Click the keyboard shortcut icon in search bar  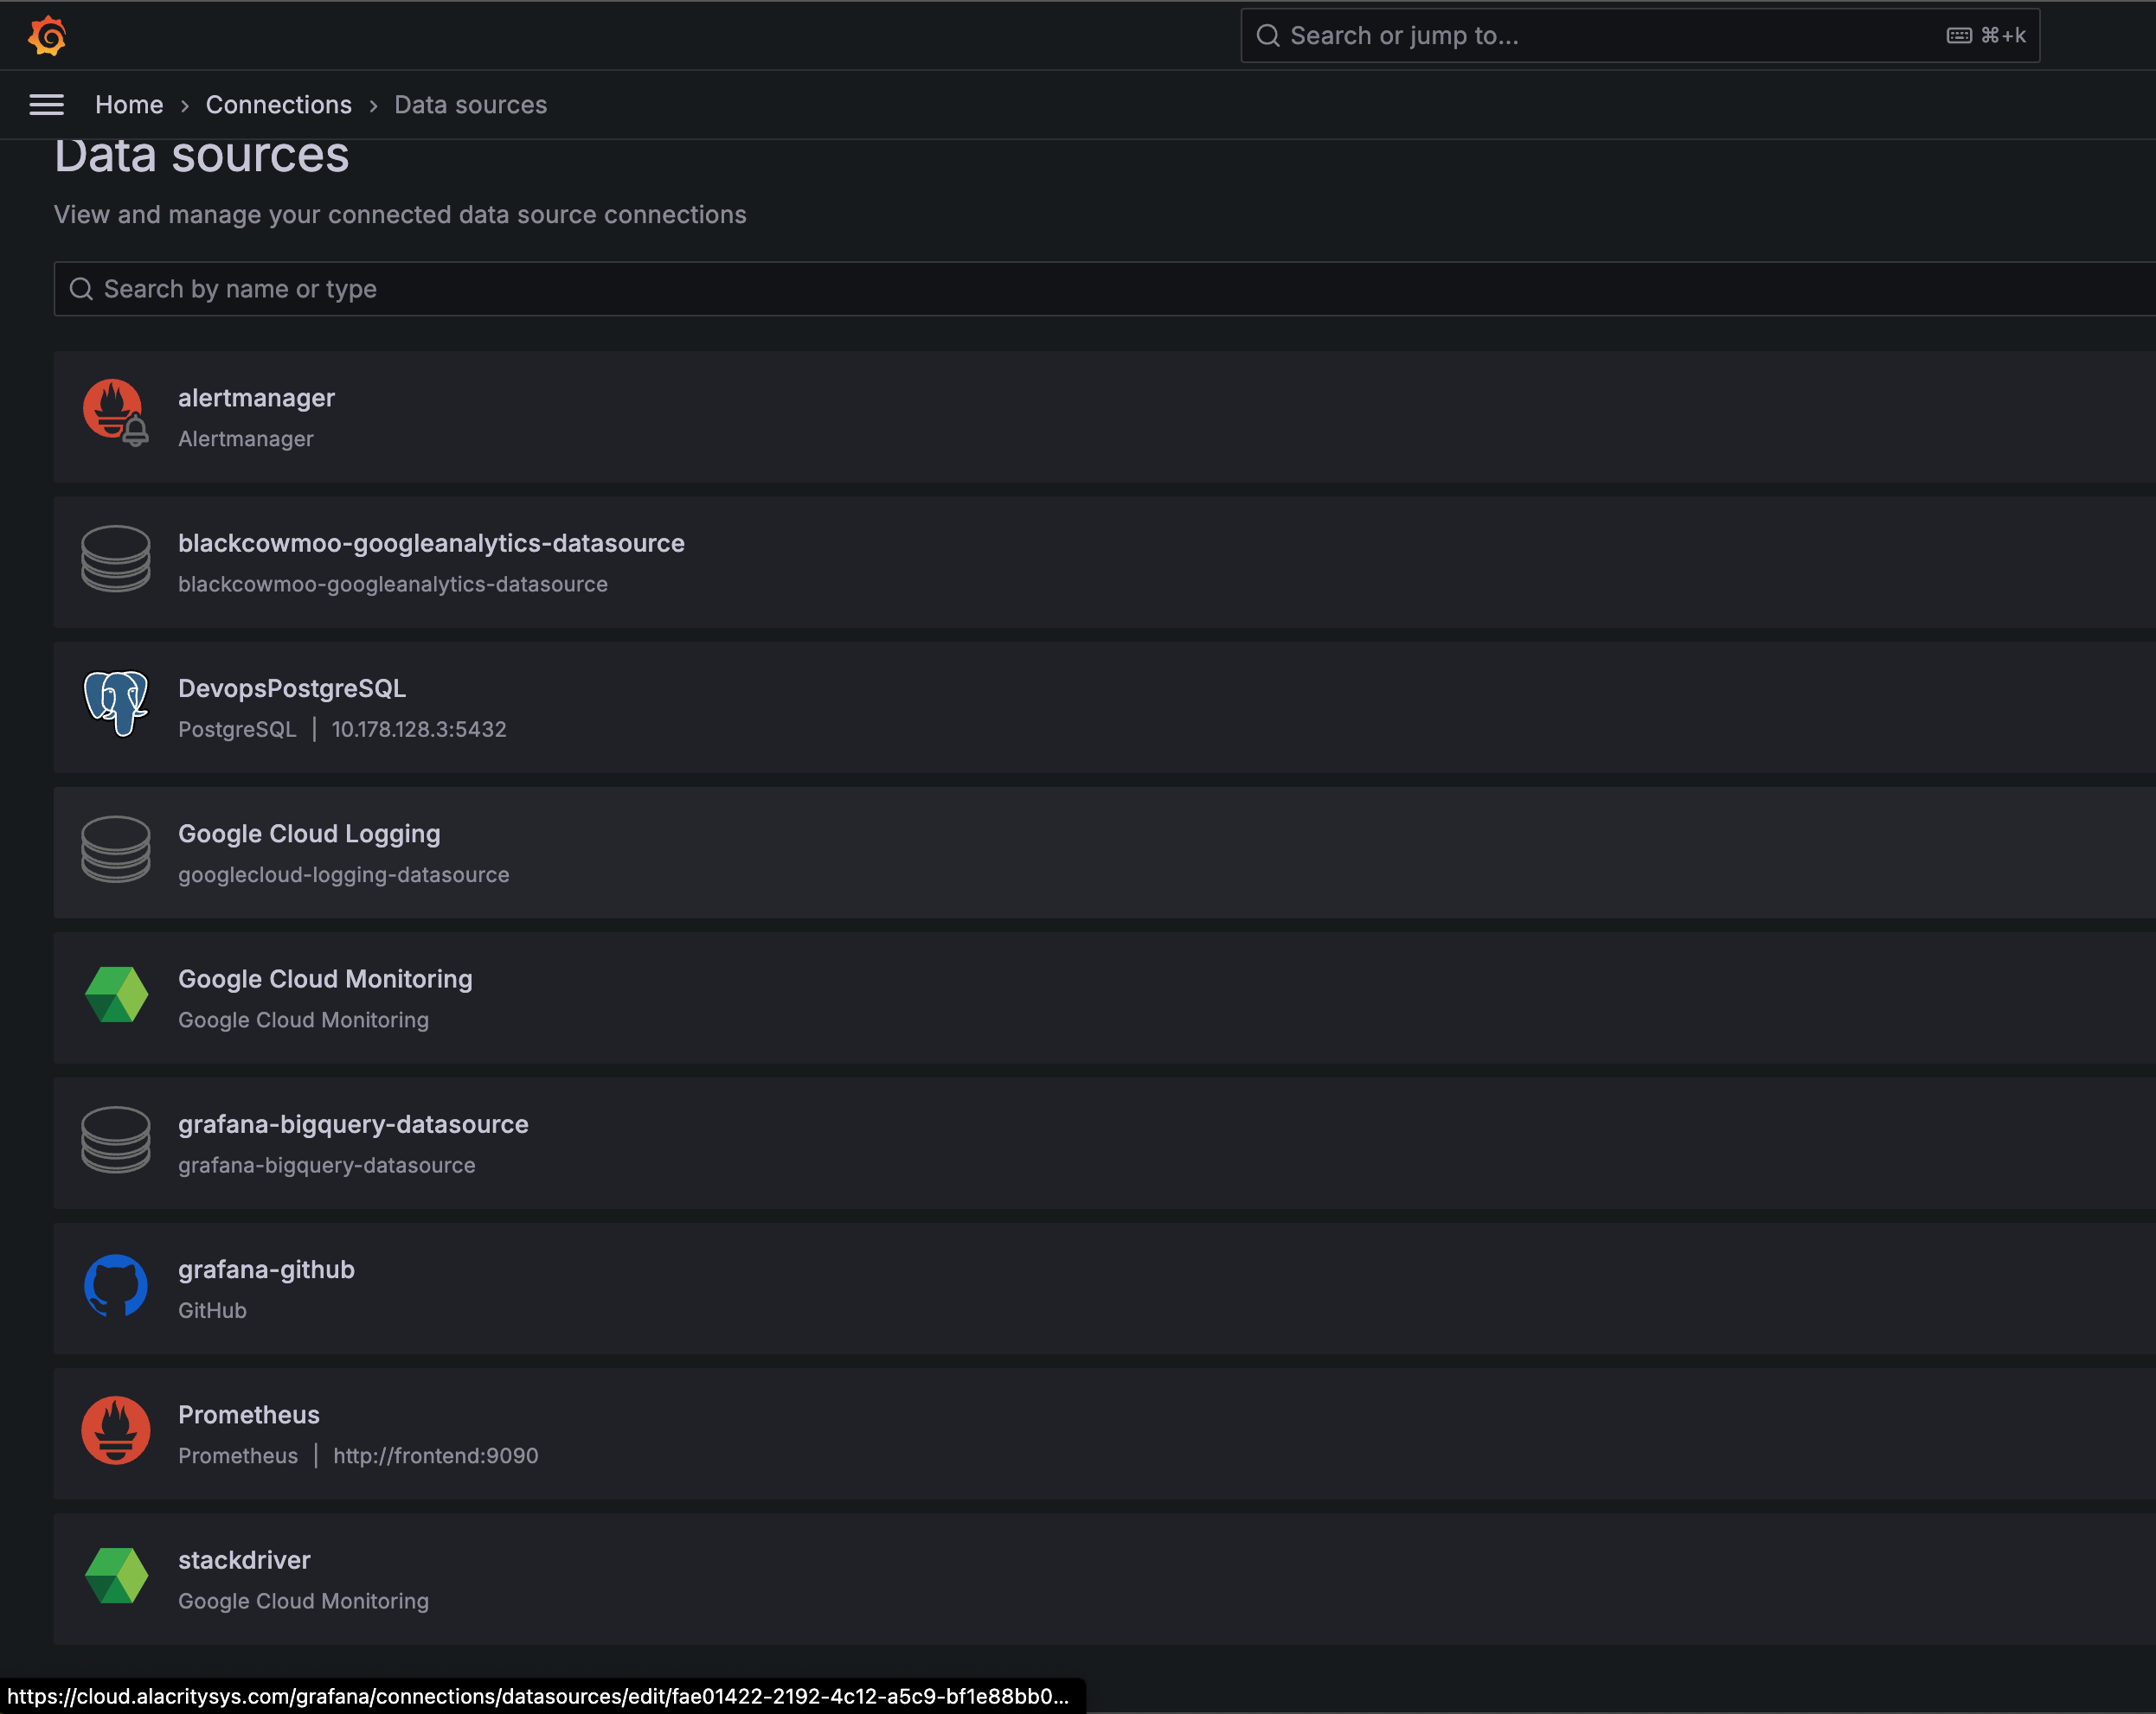[1959, 36]
